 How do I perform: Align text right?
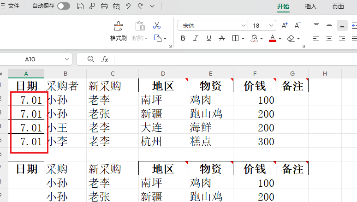click(x=342, y=38)
